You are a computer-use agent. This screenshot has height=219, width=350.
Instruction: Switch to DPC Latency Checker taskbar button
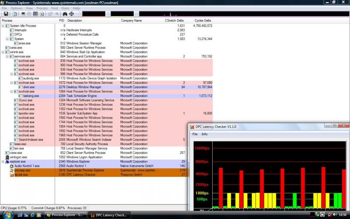coord(108,215)
